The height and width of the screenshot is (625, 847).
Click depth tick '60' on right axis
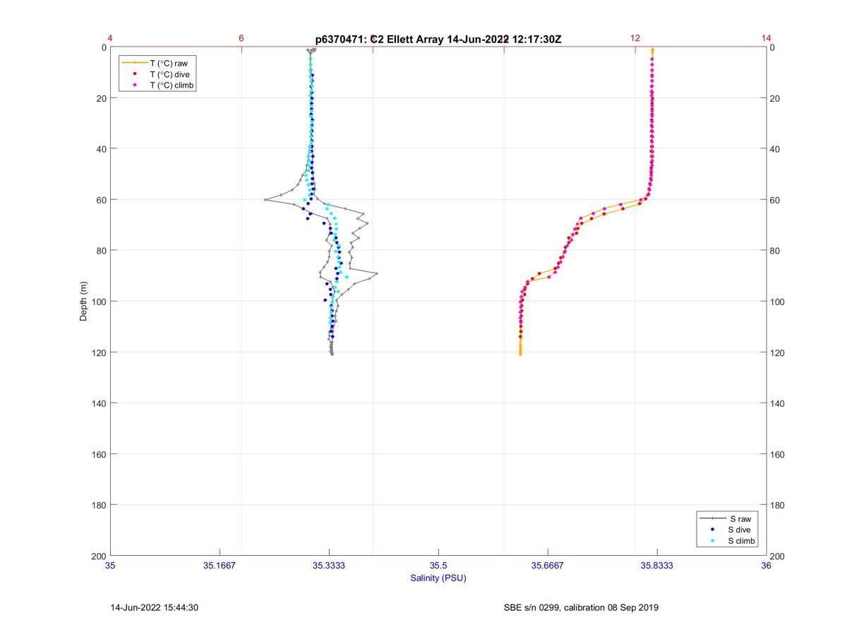tap(776, 200)
